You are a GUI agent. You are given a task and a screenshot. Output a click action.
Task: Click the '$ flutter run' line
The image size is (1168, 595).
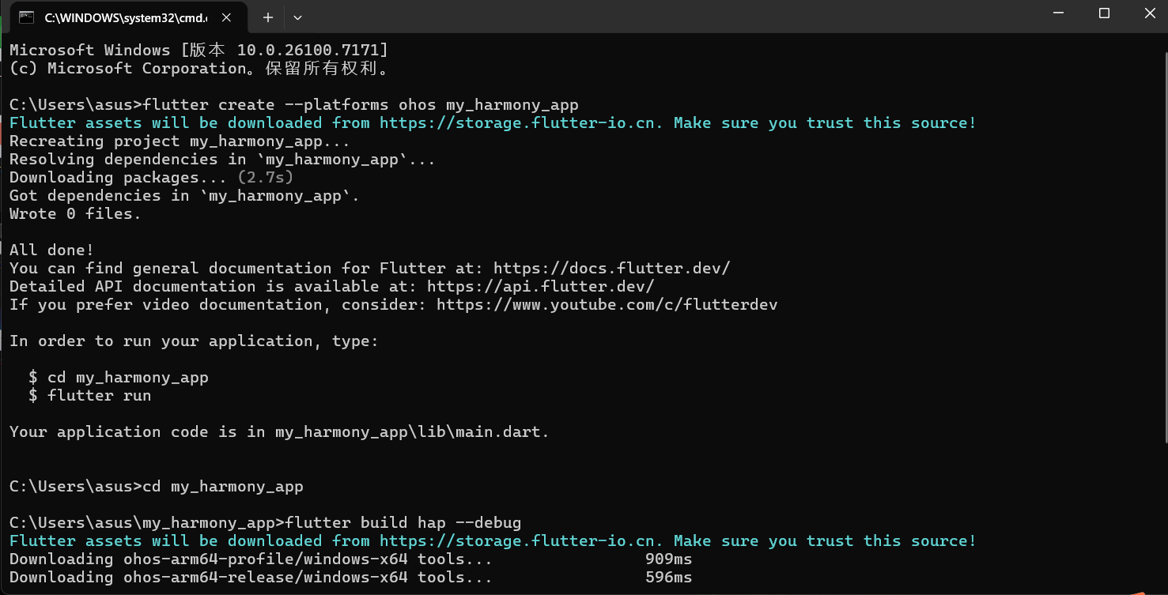(x=89, y=395)
